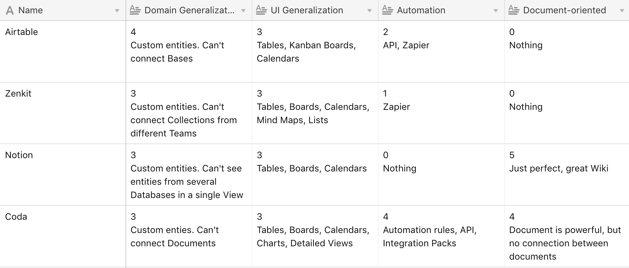Click the Domain Generalization long-text field icon
This screenshot has width=629, height=268.
pos(135,10)
